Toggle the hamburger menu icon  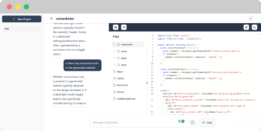(x=51, y=19)
